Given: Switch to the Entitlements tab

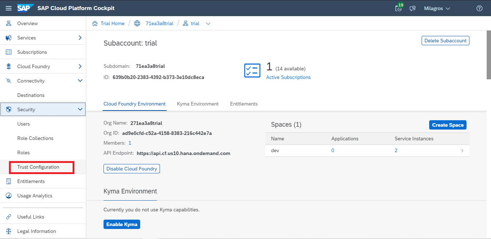Looking at the screenshot, I should 244,104.
